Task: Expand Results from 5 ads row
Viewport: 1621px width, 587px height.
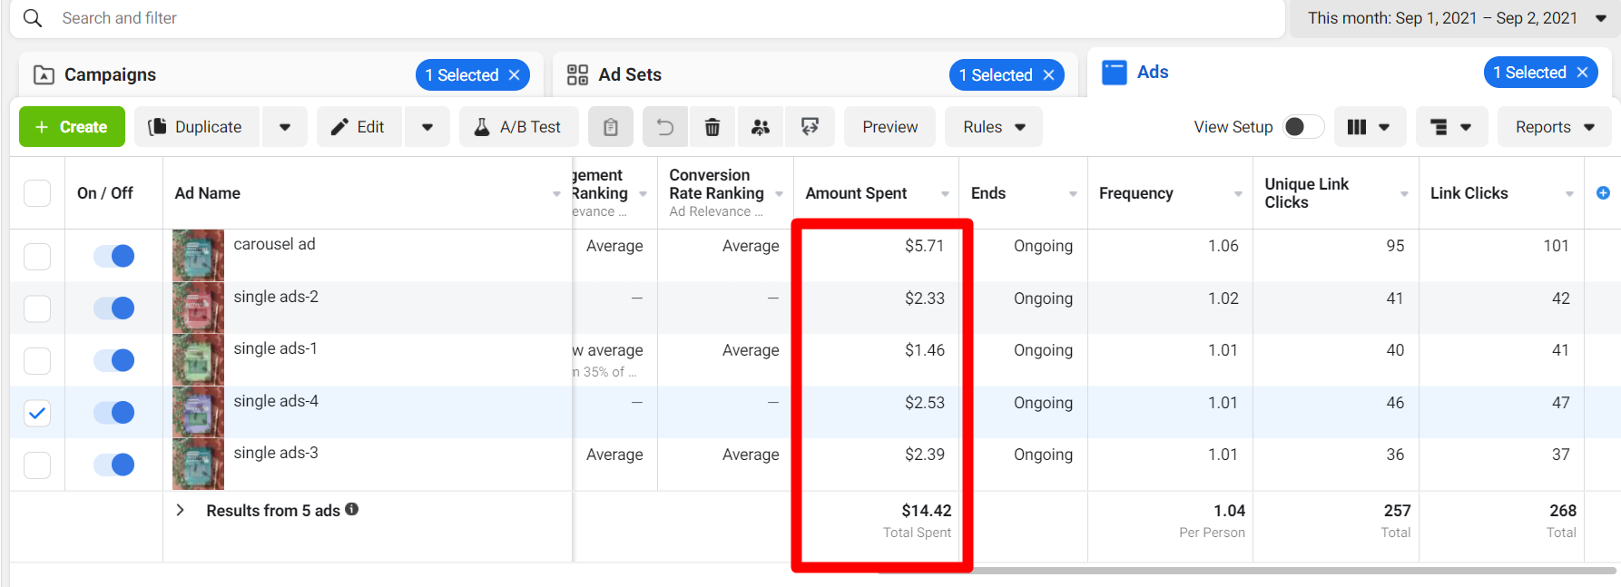Action: 181,510
